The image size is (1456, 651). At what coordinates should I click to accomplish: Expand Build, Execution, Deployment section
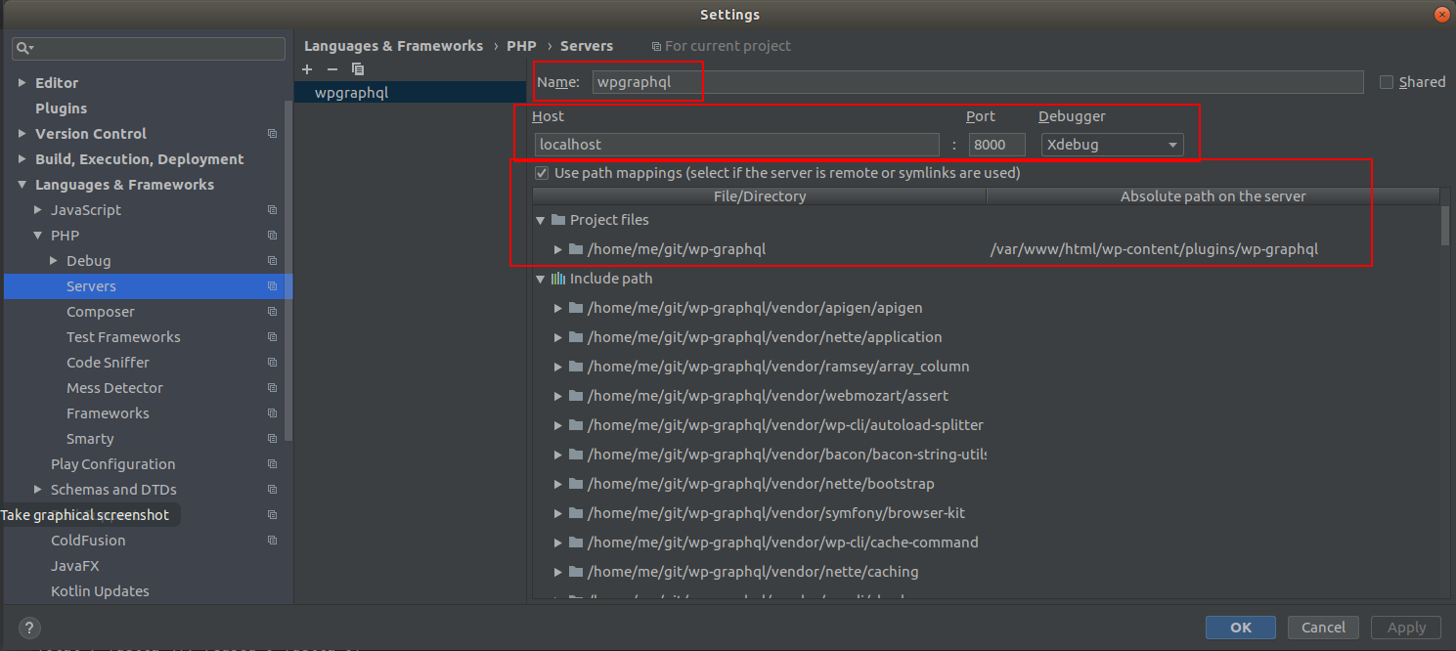click(x=22, y=159)
